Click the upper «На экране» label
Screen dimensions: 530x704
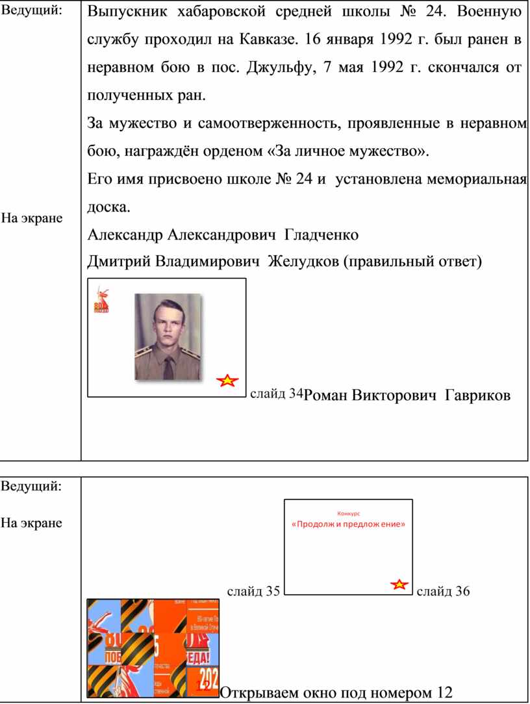tap(31, 218)
